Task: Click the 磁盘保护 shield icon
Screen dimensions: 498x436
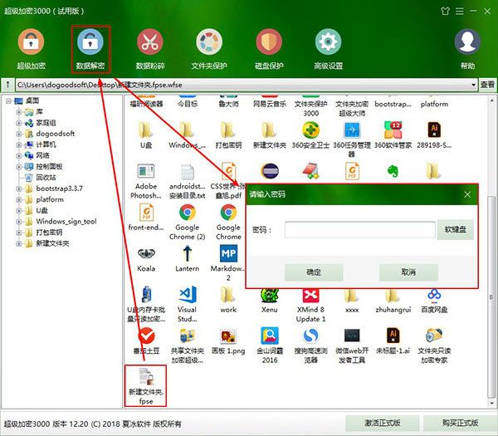Action: (270, 43)
